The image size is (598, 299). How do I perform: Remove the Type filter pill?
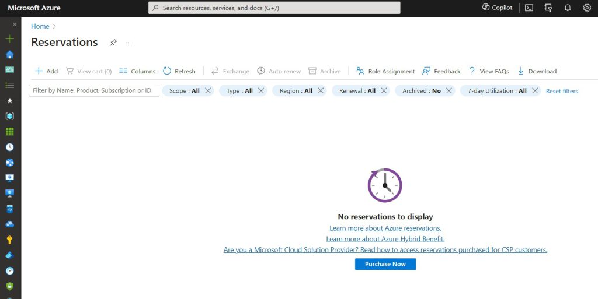(261, 90)
